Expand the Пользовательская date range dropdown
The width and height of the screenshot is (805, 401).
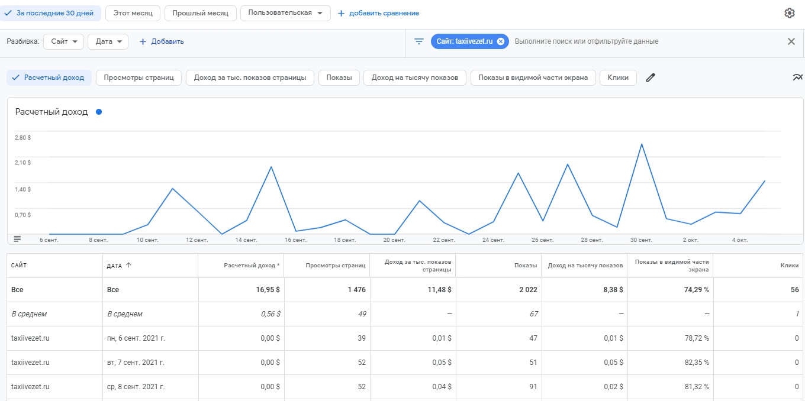(x=285, y=13)
